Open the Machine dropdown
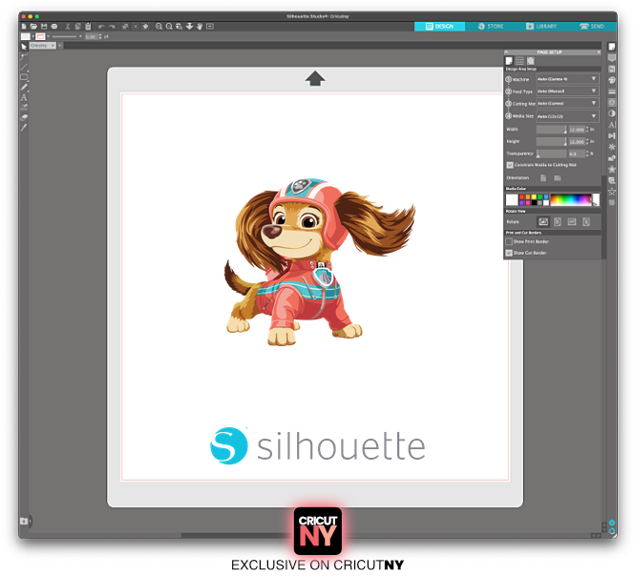Screen dimensions: 635x576 coord(567,79)
